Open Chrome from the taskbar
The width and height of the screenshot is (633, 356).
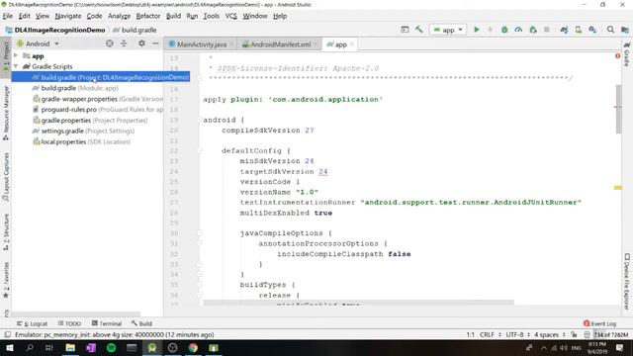(193, 347)
